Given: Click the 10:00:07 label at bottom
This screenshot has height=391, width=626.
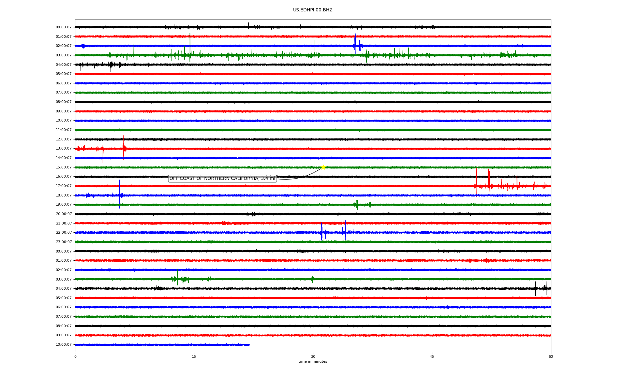Looking at the screenshot, I should coord(64,345).
